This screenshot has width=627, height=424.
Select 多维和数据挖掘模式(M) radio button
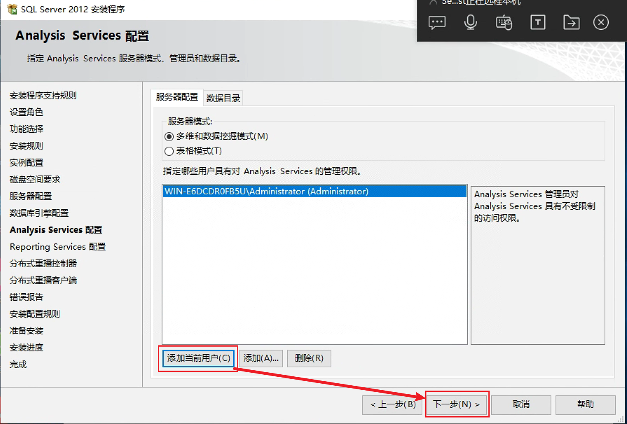(x=169, y=136)
